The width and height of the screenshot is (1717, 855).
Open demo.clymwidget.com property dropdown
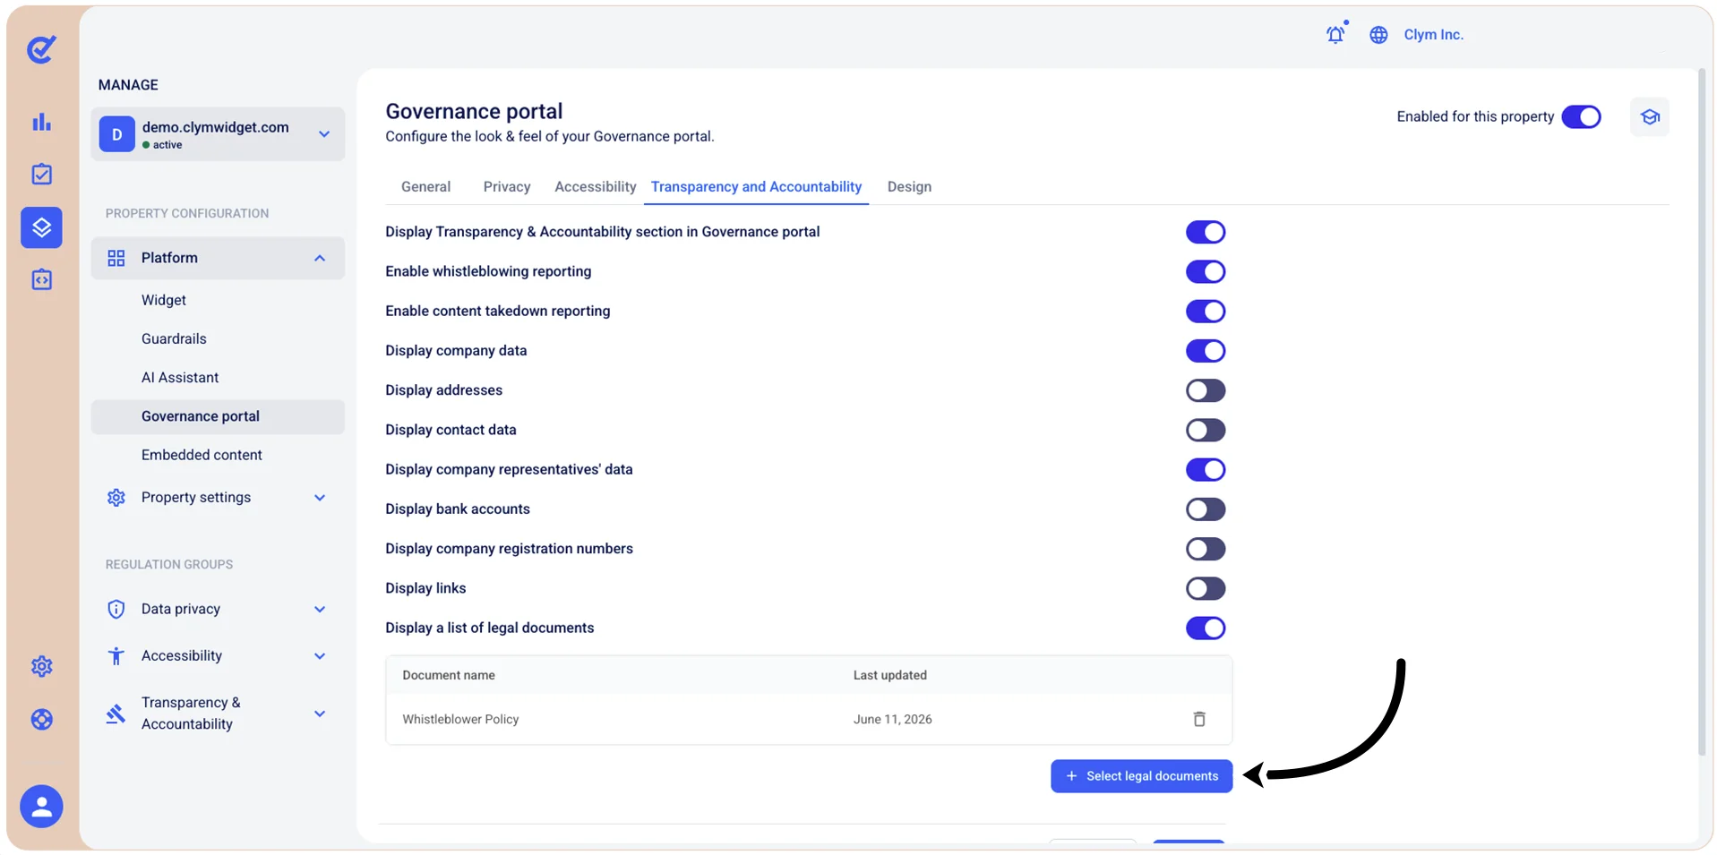(x=218, y=134)
